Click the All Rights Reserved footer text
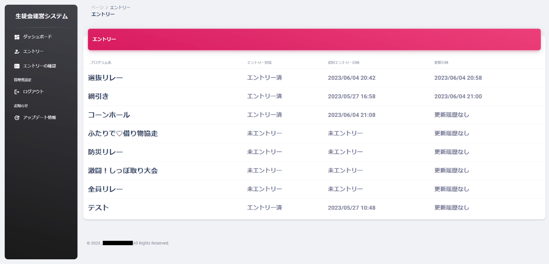549x264 pixels. (151, 243)
